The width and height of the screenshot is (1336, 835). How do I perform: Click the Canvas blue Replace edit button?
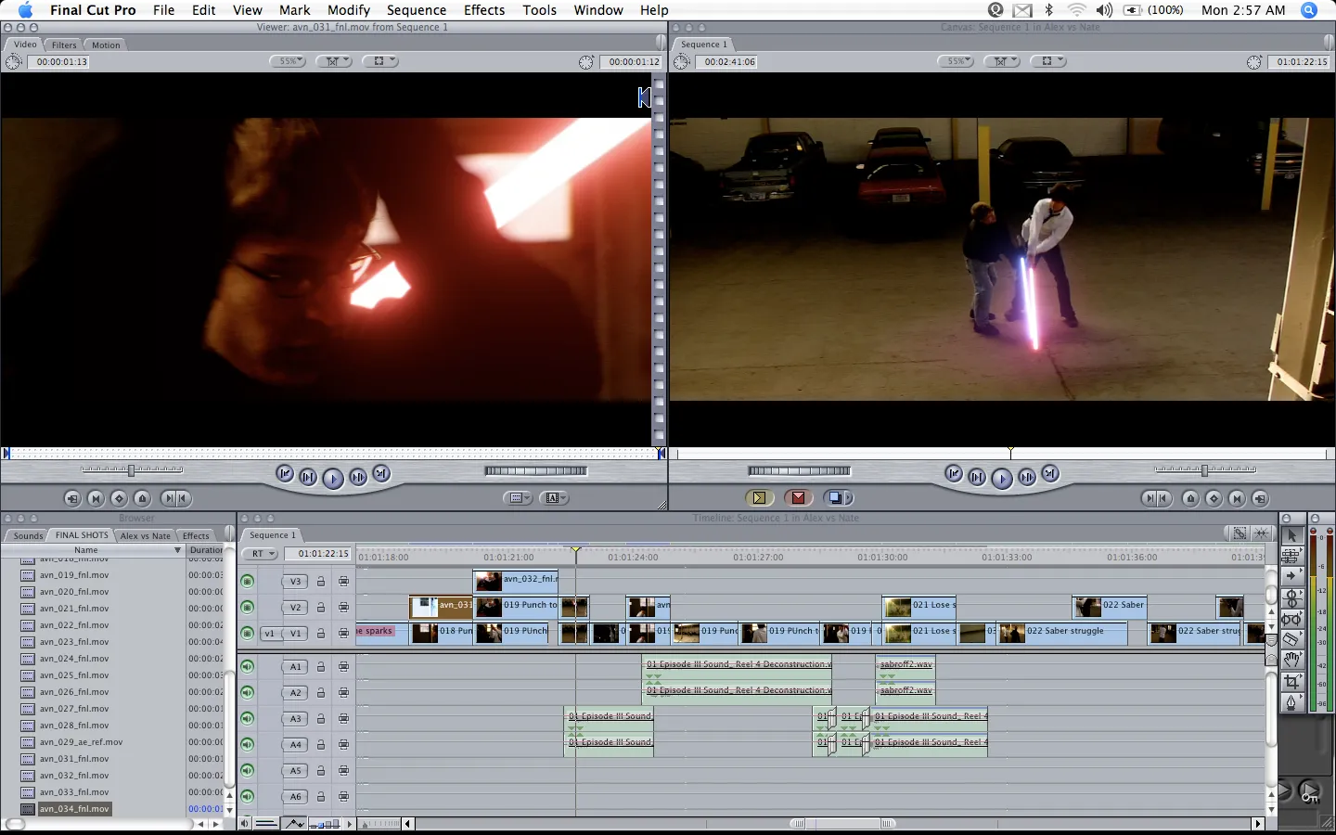point(835,497)
